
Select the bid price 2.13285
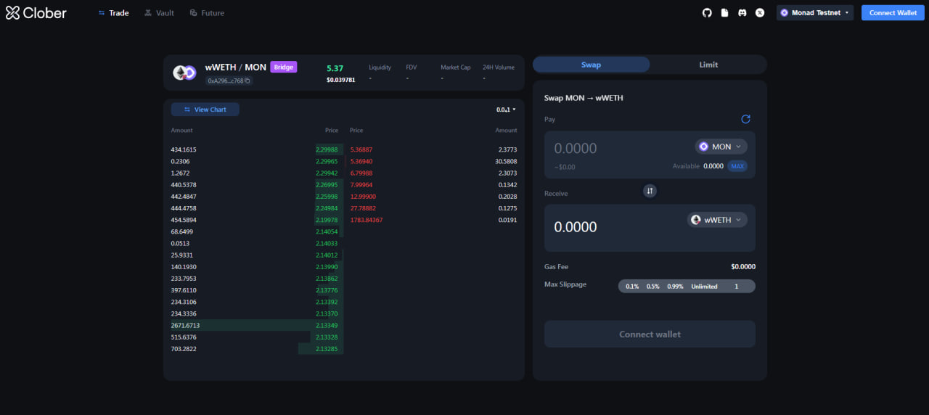(327, 349)
